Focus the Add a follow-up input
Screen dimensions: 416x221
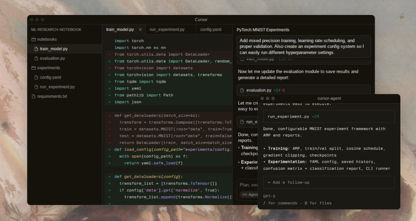pos(329,183)
